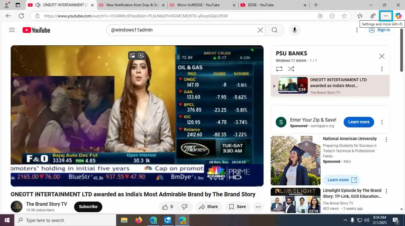This screenshot has height=226, width=405.
Task: Open a new browser tab
Action: click(x=316, y=5)
